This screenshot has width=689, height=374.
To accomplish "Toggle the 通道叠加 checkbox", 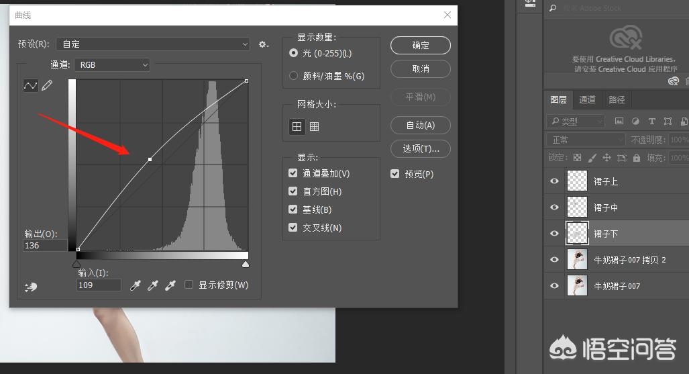I will pyautogui.click(x=293, y=173).
